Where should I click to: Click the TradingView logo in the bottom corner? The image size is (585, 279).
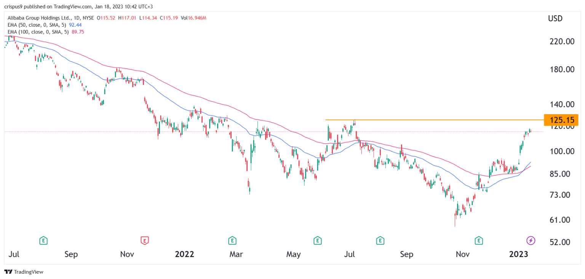coord(8,272)
